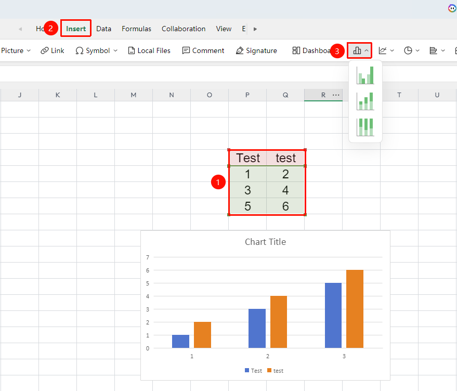Image resolution: width=457 pixels, height=391 pixels.
Task: Switch to the Data tab
Action: 104,29
